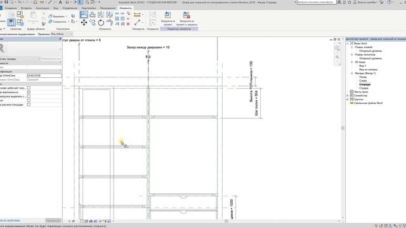Click the Cut geometry icon (Вырезать)

pos(51,16)
